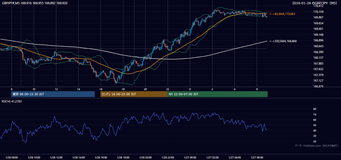Click the RSI level 20 axis label

point(315,141)
